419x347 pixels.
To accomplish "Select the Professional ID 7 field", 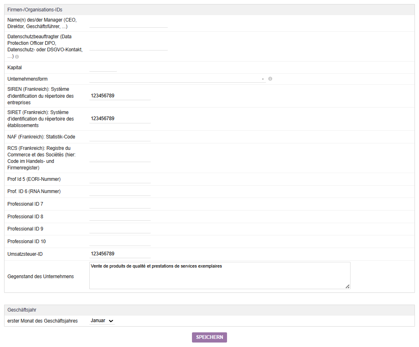I will (120, 204).
